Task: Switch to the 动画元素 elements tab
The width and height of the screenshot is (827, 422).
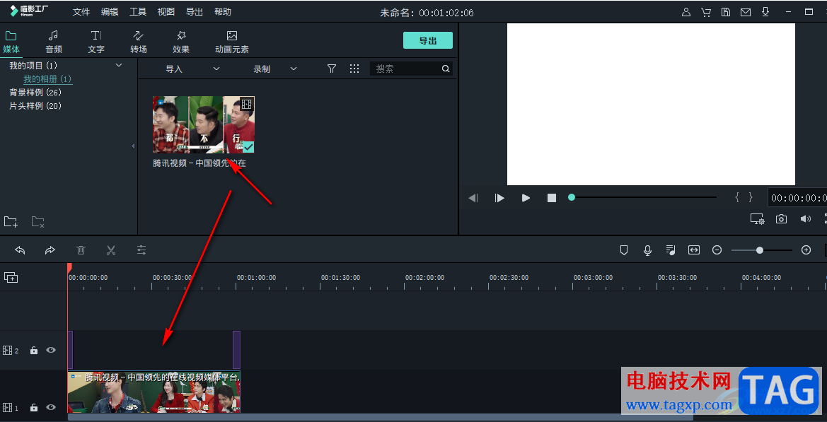Action: (231, 42)
